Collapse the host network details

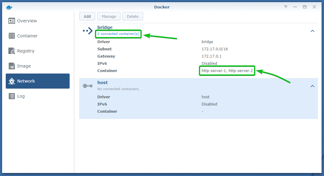(313, 86)
